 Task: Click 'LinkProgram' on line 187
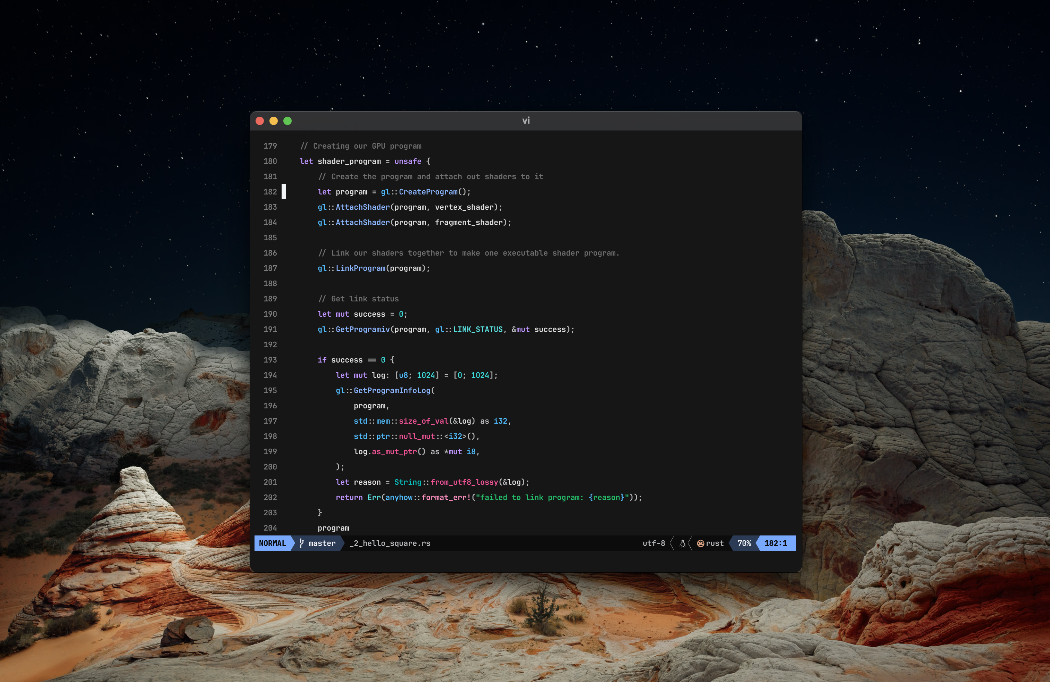click(x=360, y=268)
